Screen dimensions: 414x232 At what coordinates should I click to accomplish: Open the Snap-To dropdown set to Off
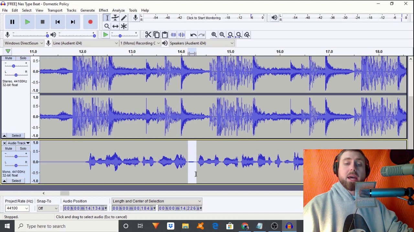[48, 208]
